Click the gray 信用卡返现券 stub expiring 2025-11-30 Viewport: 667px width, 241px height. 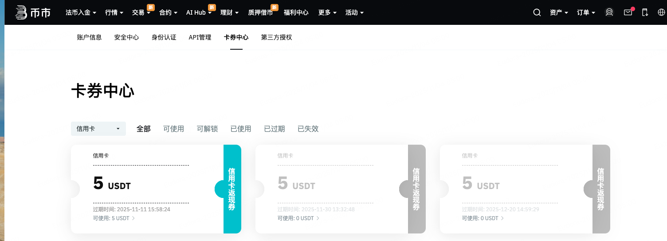pyautogui.click(x=416, y=189)
